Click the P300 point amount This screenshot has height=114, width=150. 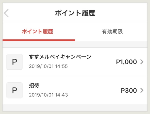(129, 90)
